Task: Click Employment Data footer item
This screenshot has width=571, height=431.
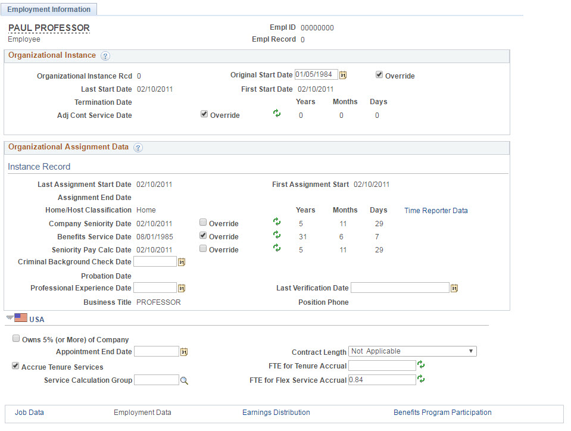Action: (142, 413)
